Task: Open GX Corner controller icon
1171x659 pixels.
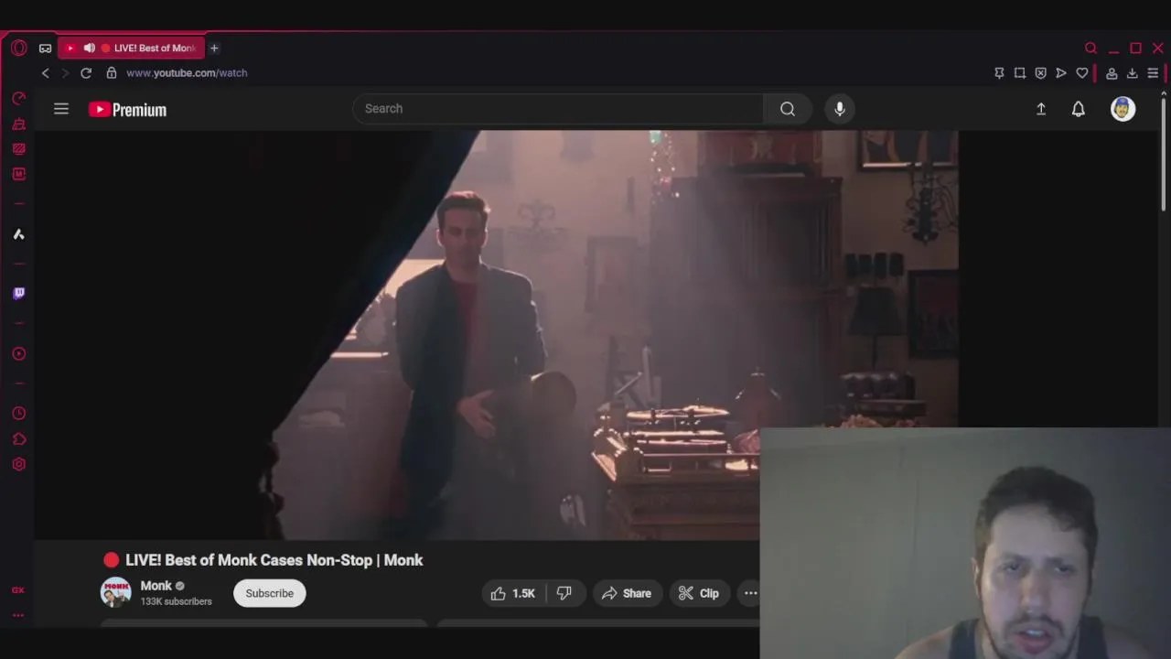Action: point(45,49)
